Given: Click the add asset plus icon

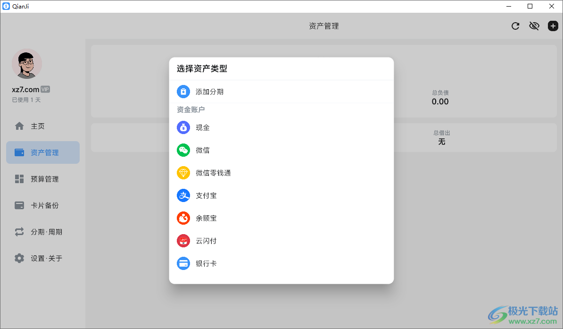Looking at the screenshot, I should (x=553, y=26).
